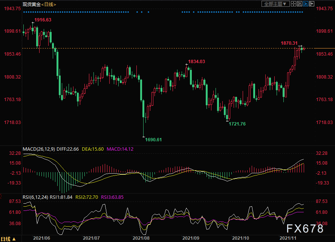Click the 2021/07 date axis label
Viewport: 335px width, 242px height.
[91, 238]
